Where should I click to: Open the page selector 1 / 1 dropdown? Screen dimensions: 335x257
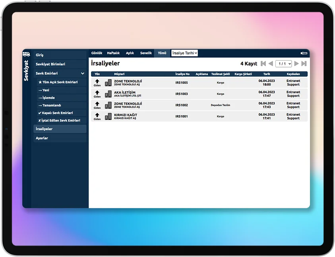click(x=284, y=64)
